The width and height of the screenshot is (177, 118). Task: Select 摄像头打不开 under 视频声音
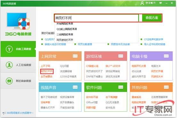tap(48, 108)
